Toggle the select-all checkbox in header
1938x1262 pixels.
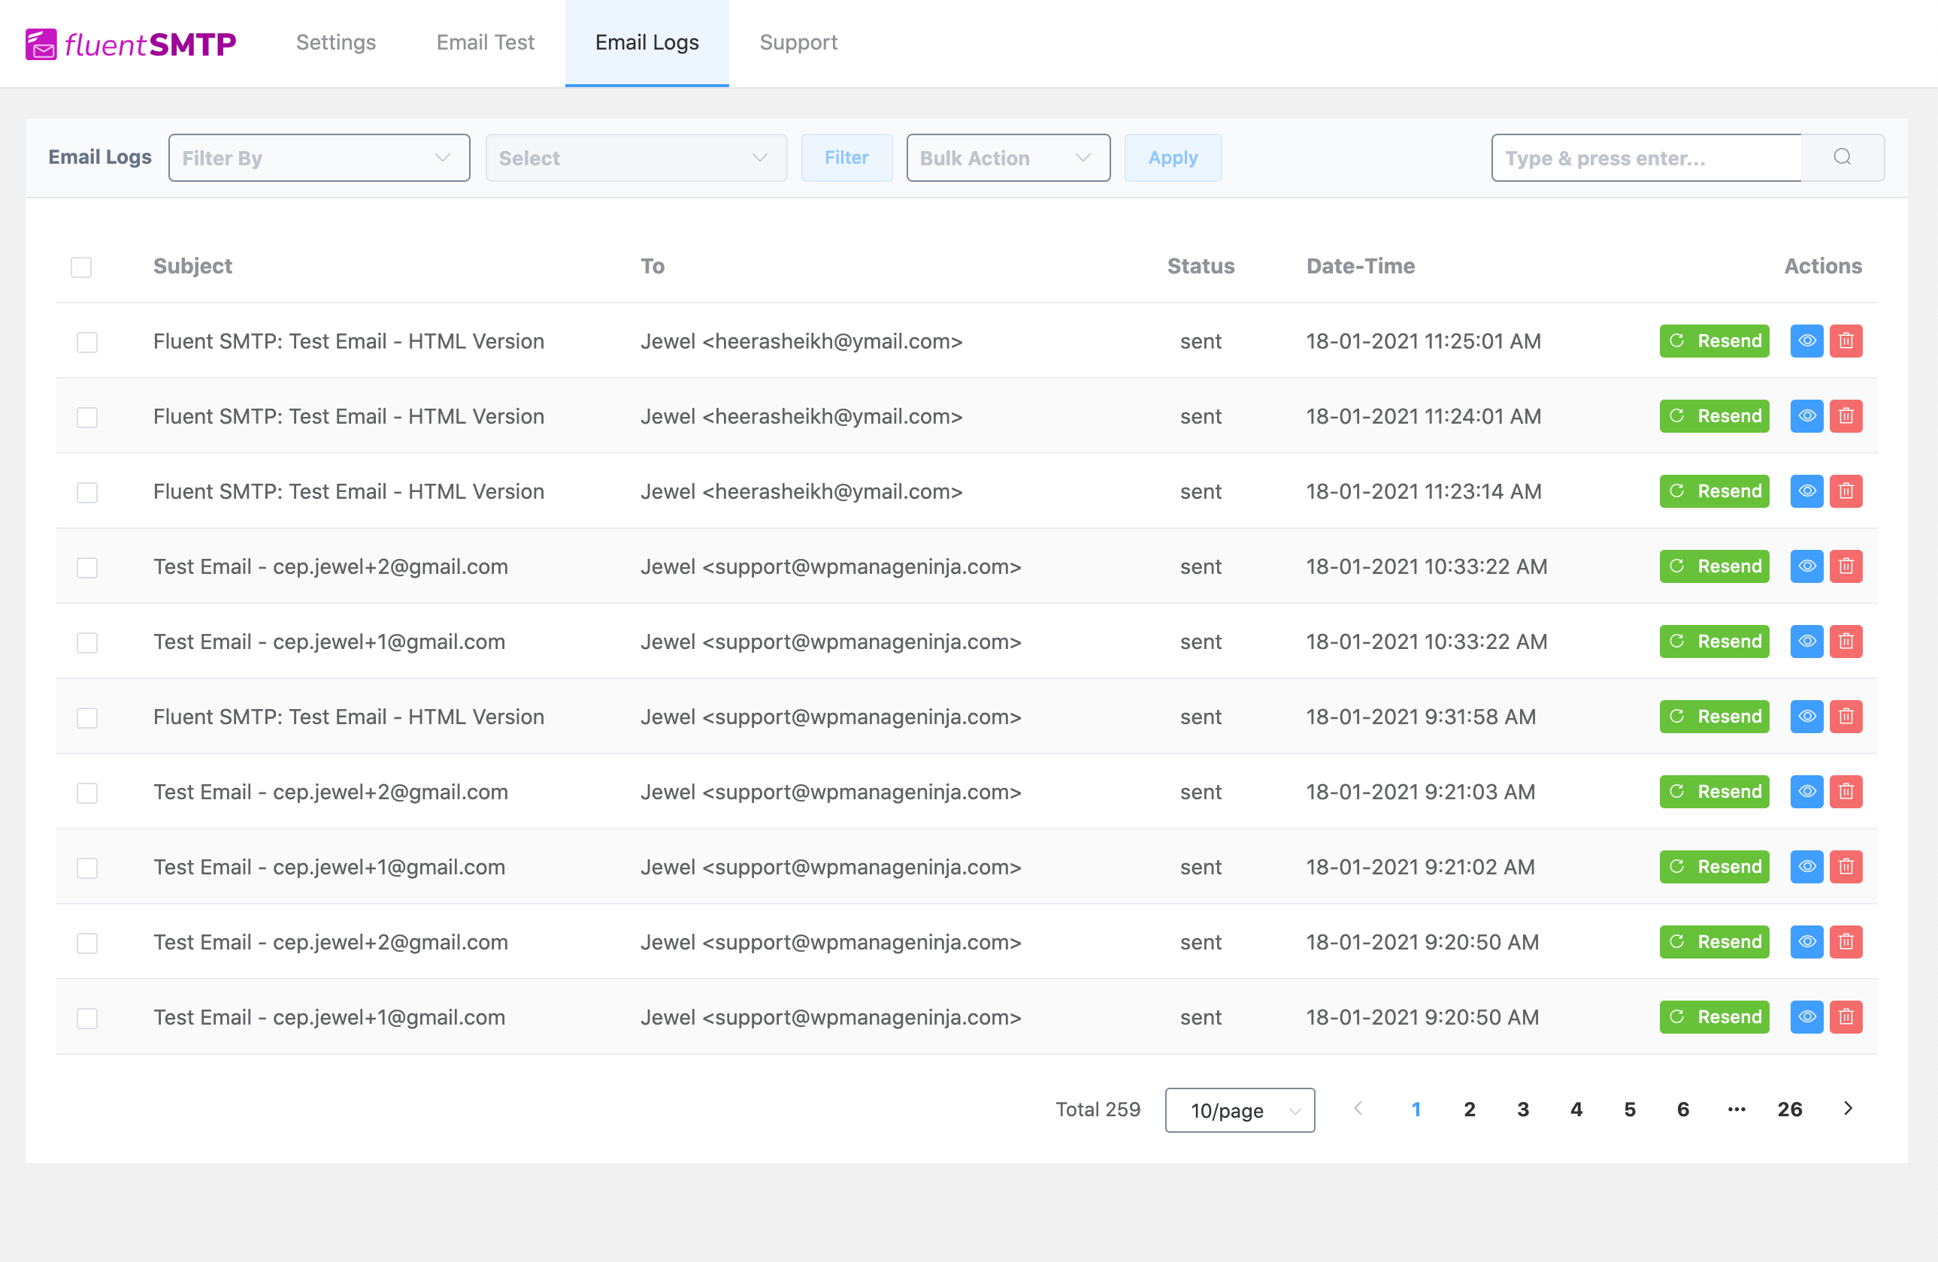pos(80,265)
